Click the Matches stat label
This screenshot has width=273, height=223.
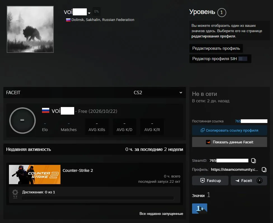pos(69,130)
